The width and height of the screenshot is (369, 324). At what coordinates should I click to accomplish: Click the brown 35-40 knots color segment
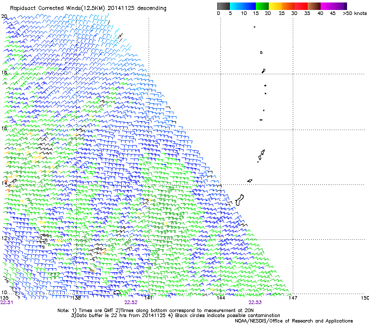(314, 6)
